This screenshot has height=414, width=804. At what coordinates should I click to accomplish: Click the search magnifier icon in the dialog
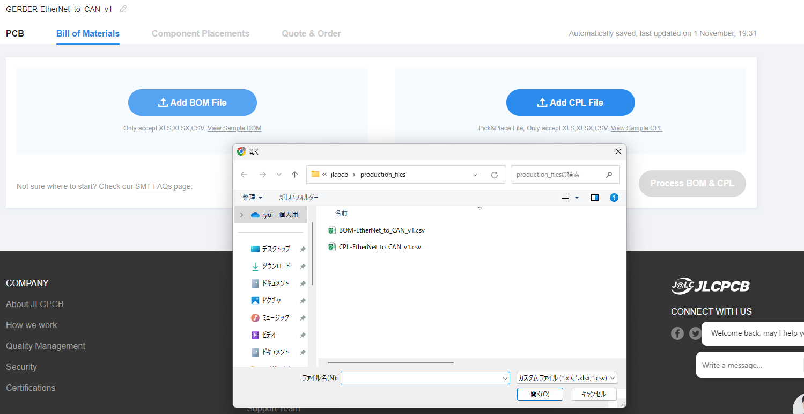click(609, 175)
